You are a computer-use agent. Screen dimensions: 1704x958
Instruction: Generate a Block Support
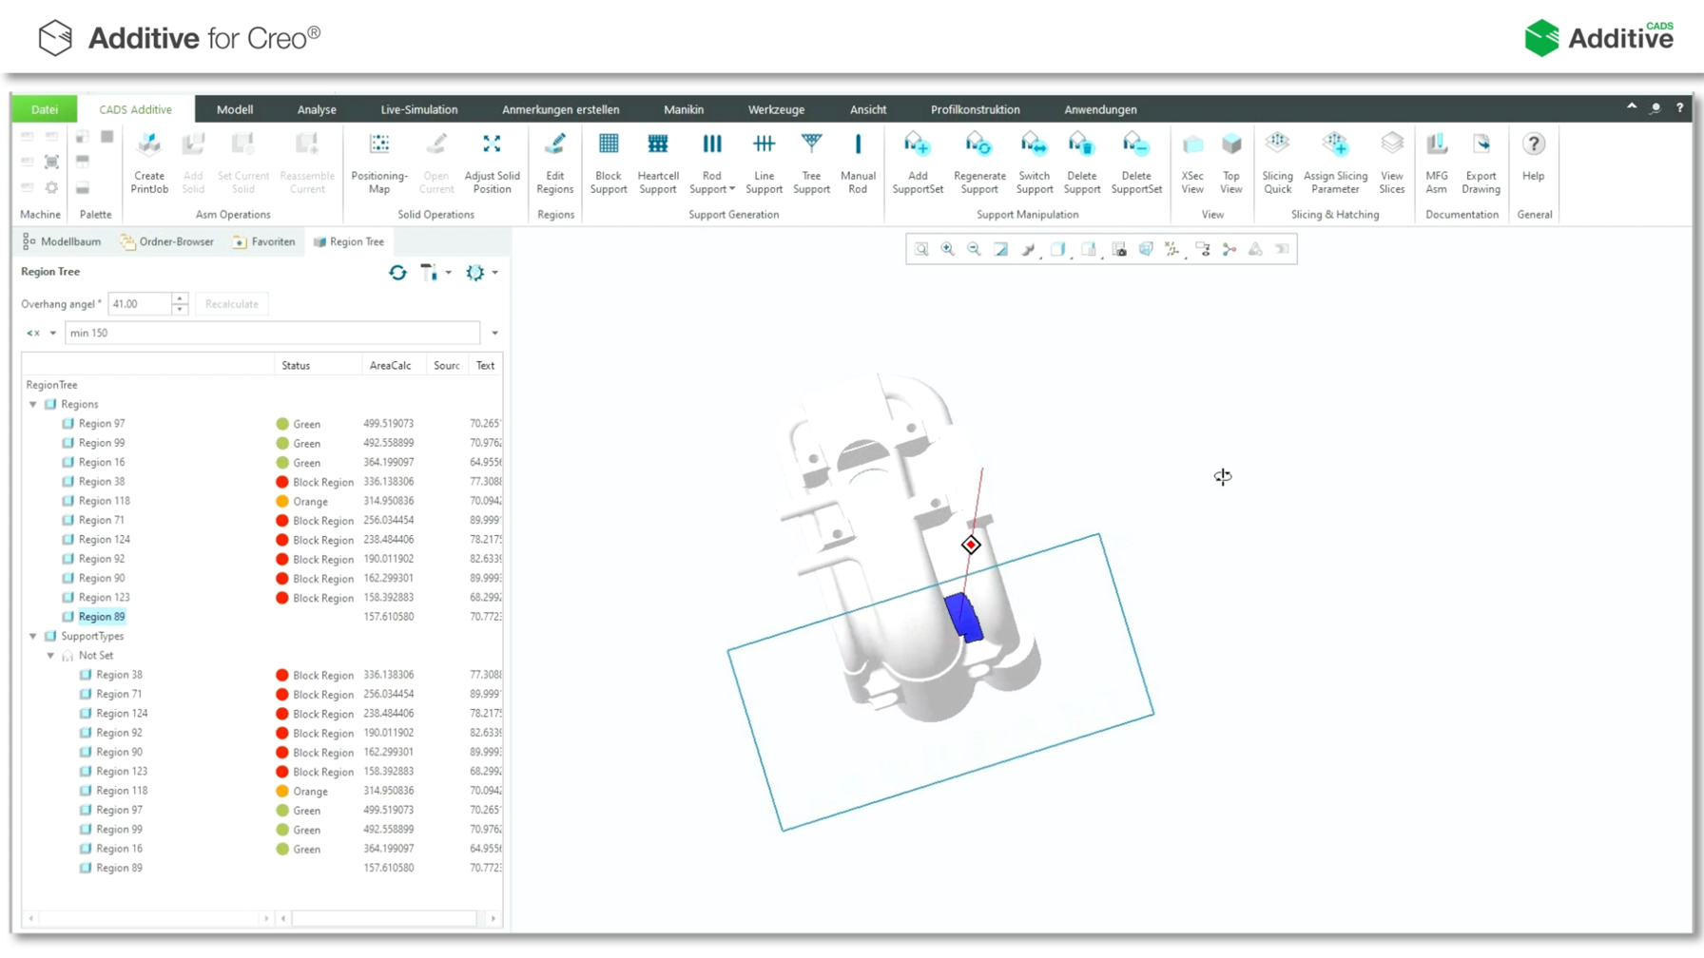pyautogui.click(x=609, y=163)
